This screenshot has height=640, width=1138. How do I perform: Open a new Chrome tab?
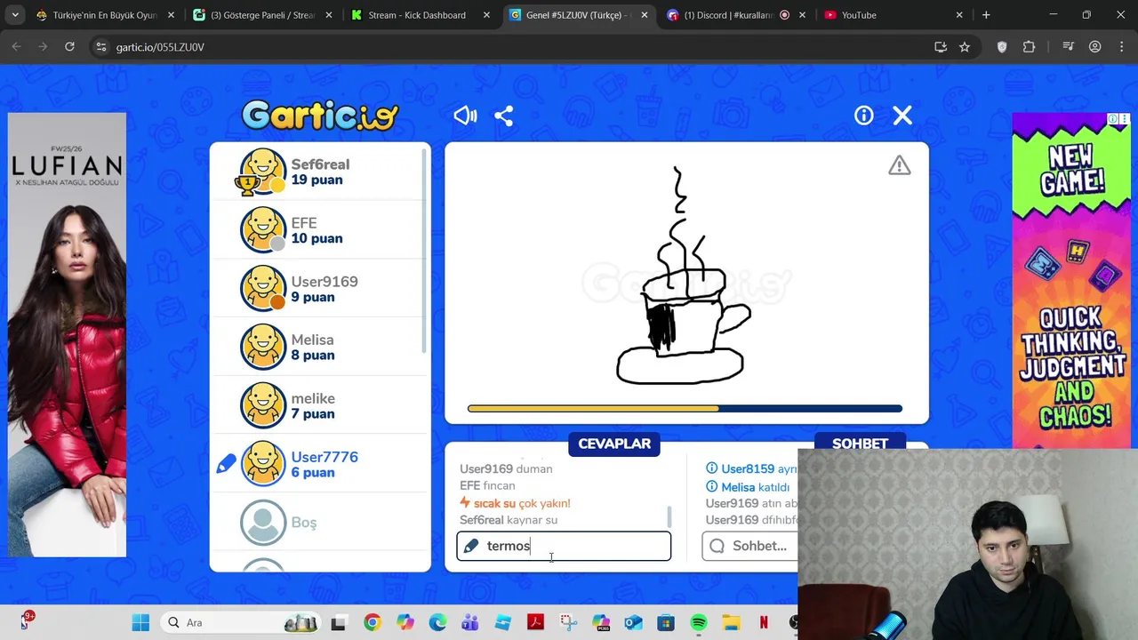tap(986, 15)
